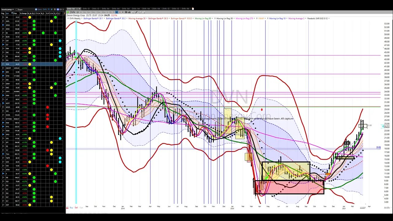Toggle the flag for IWM row
Image resolution: width=393 pixels, height=221 pixels.
[3, 95]
